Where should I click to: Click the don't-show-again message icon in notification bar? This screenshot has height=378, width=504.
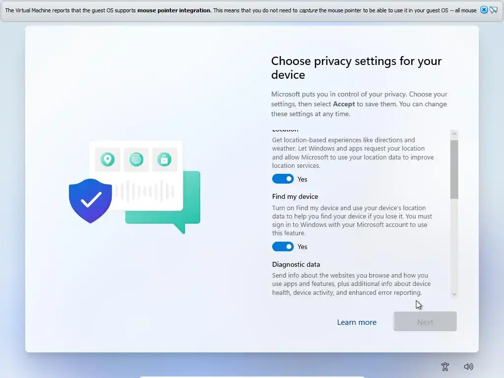[493, 10]
